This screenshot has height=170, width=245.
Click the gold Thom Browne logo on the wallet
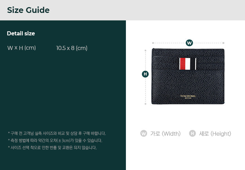[188, 97]
